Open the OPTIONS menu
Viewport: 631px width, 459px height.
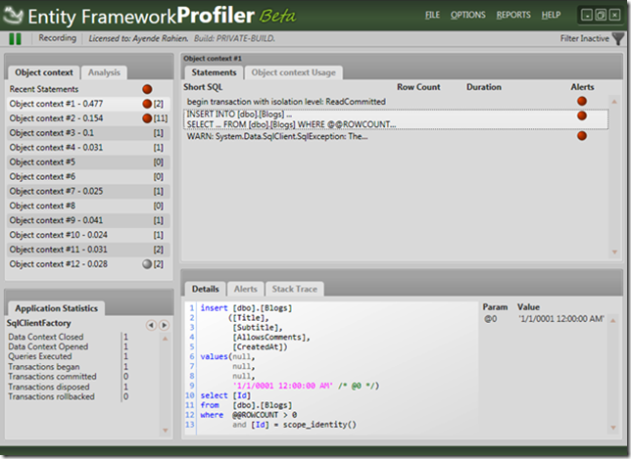click(467, 15)
